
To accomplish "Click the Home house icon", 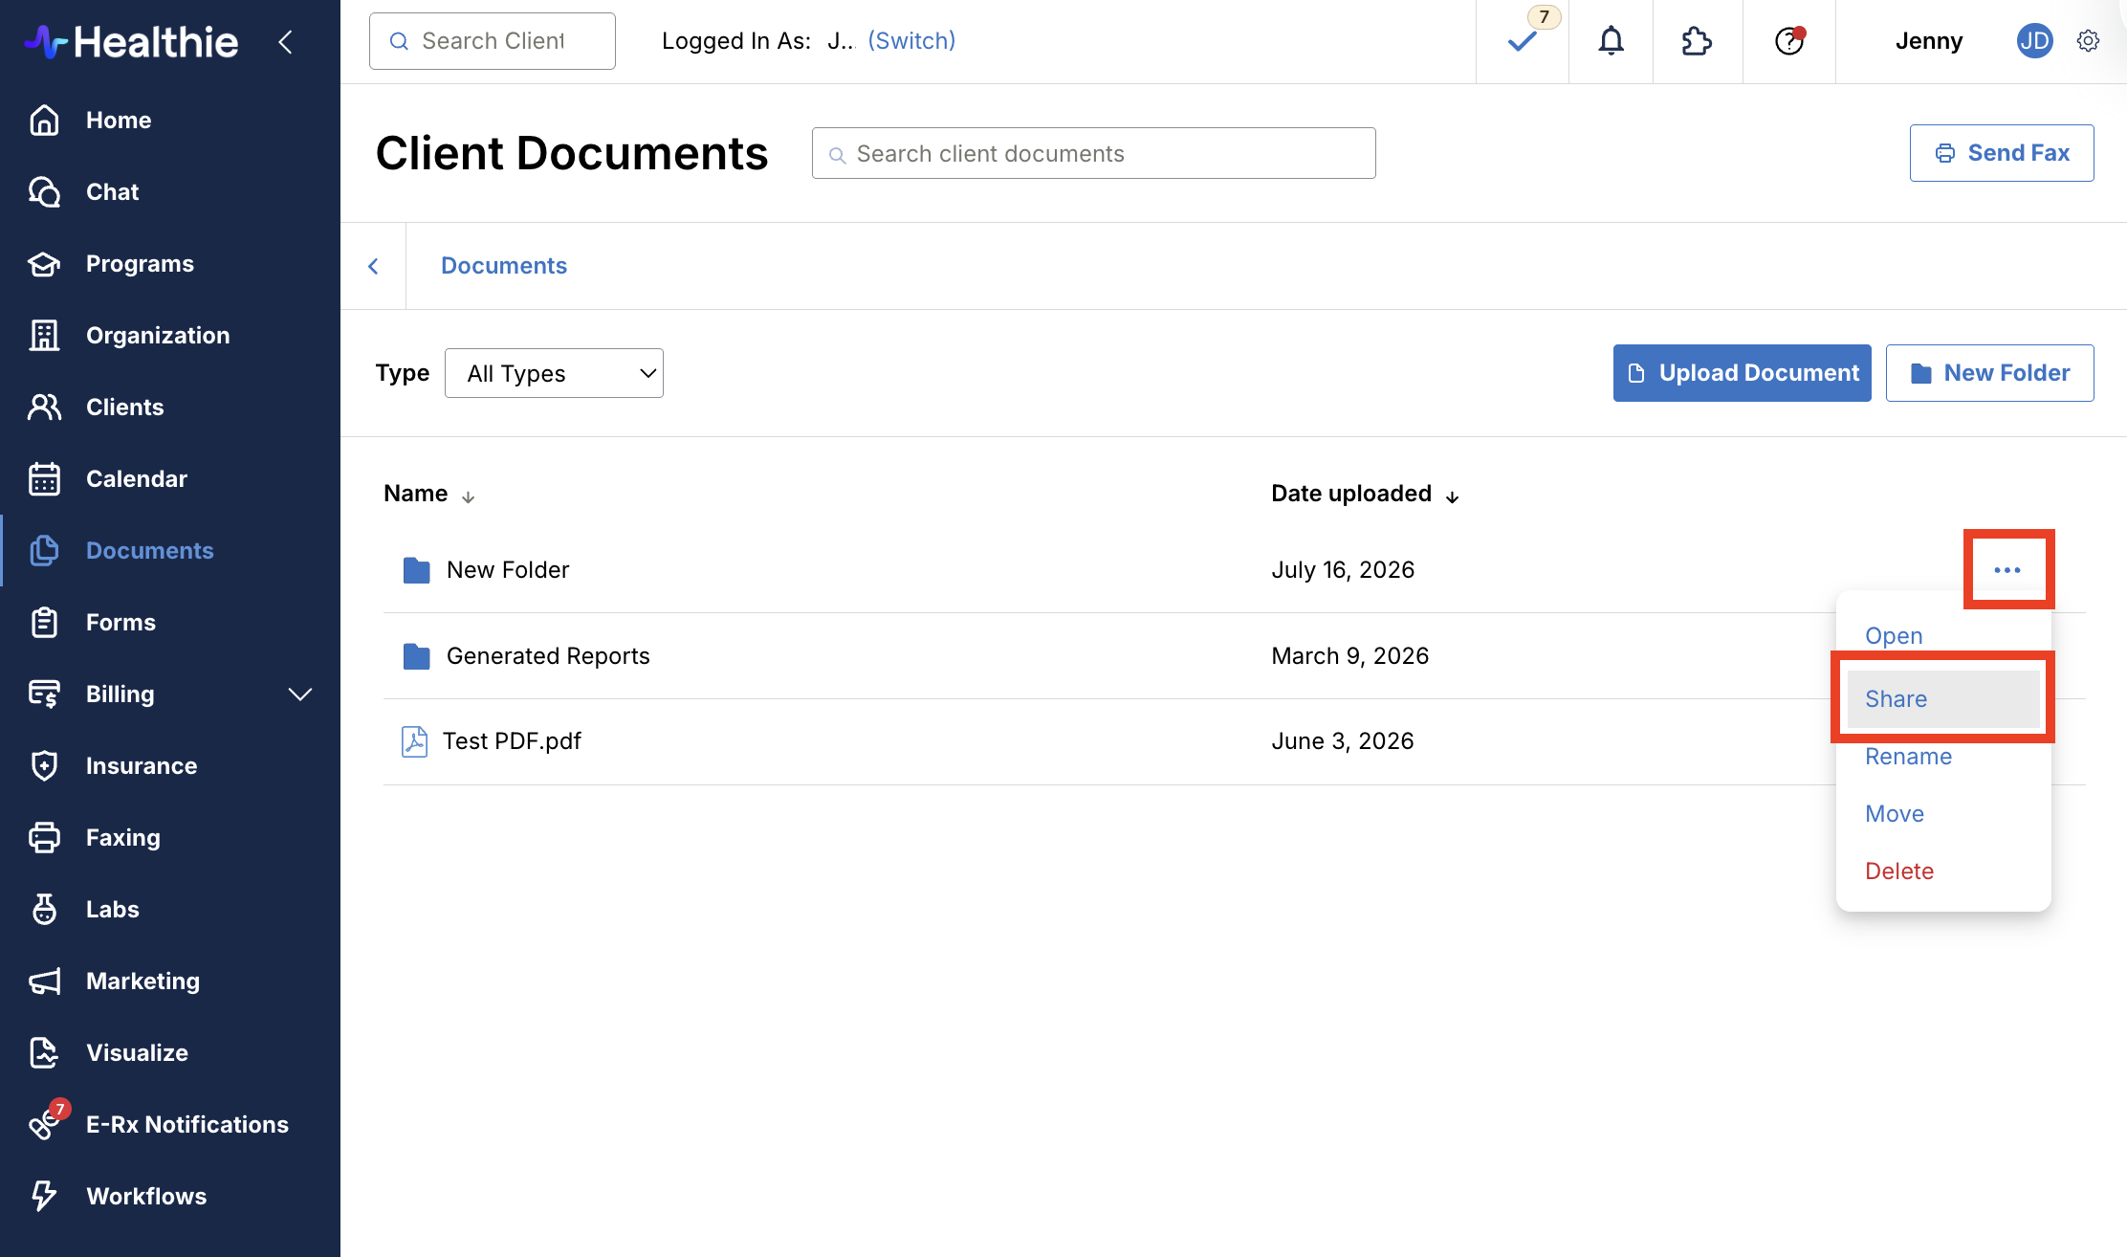I will (44, 121).
